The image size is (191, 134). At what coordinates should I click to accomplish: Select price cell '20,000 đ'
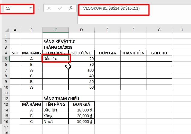pyautogui.click(x=81, y=116)
